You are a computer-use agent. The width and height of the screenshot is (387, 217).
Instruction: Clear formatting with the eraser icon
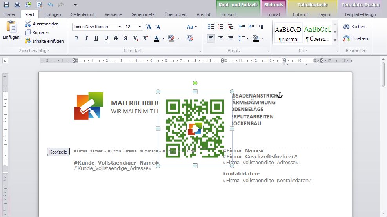click(x=190, y=38)
